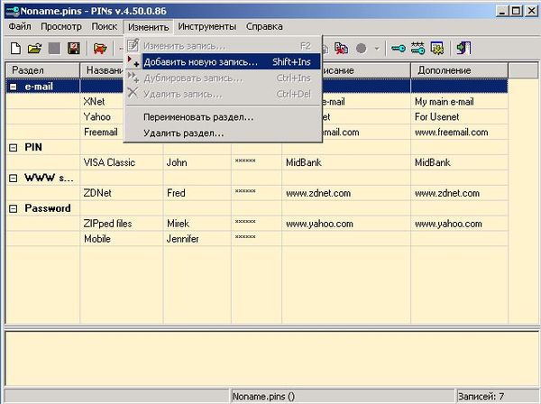Click the disabled Изменить запись menu entry

(x=224, y=46)
